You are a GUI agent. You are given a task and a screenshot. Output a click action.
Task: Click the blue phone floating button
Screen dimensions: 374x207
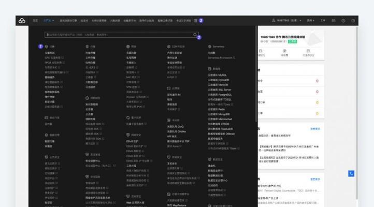351,173
